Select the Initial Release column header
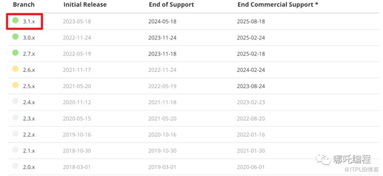383x176 pixels. 85,5
